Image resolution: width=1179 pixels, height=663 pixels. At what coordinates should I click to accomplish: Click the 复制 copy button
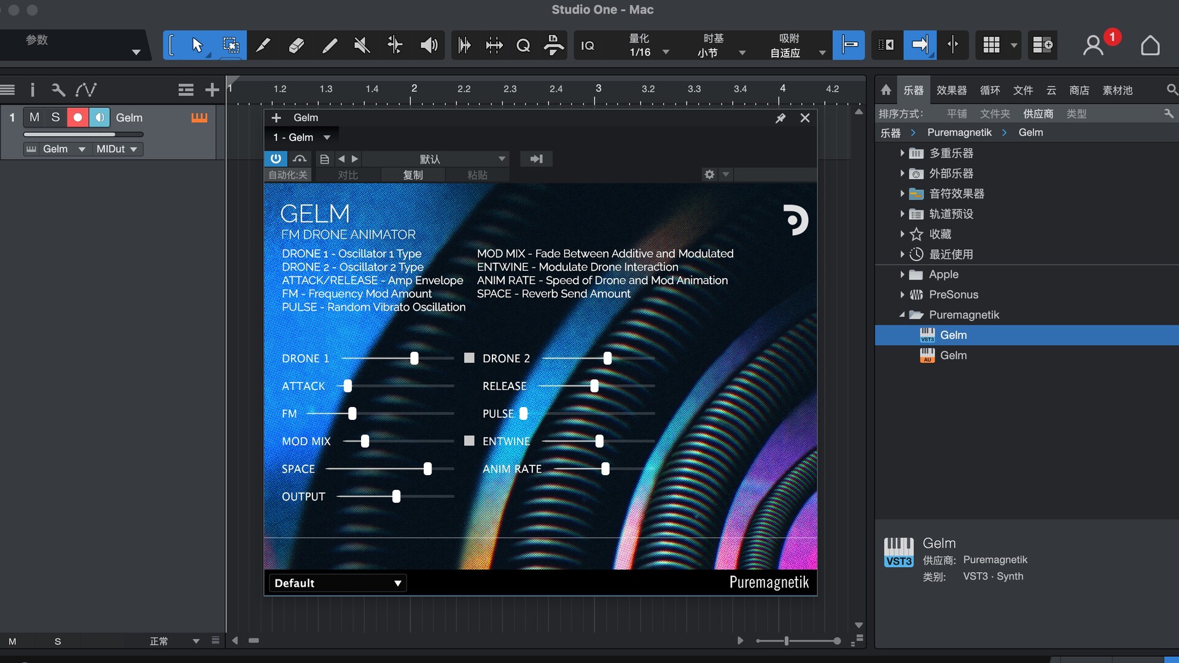tap(413, 175)
